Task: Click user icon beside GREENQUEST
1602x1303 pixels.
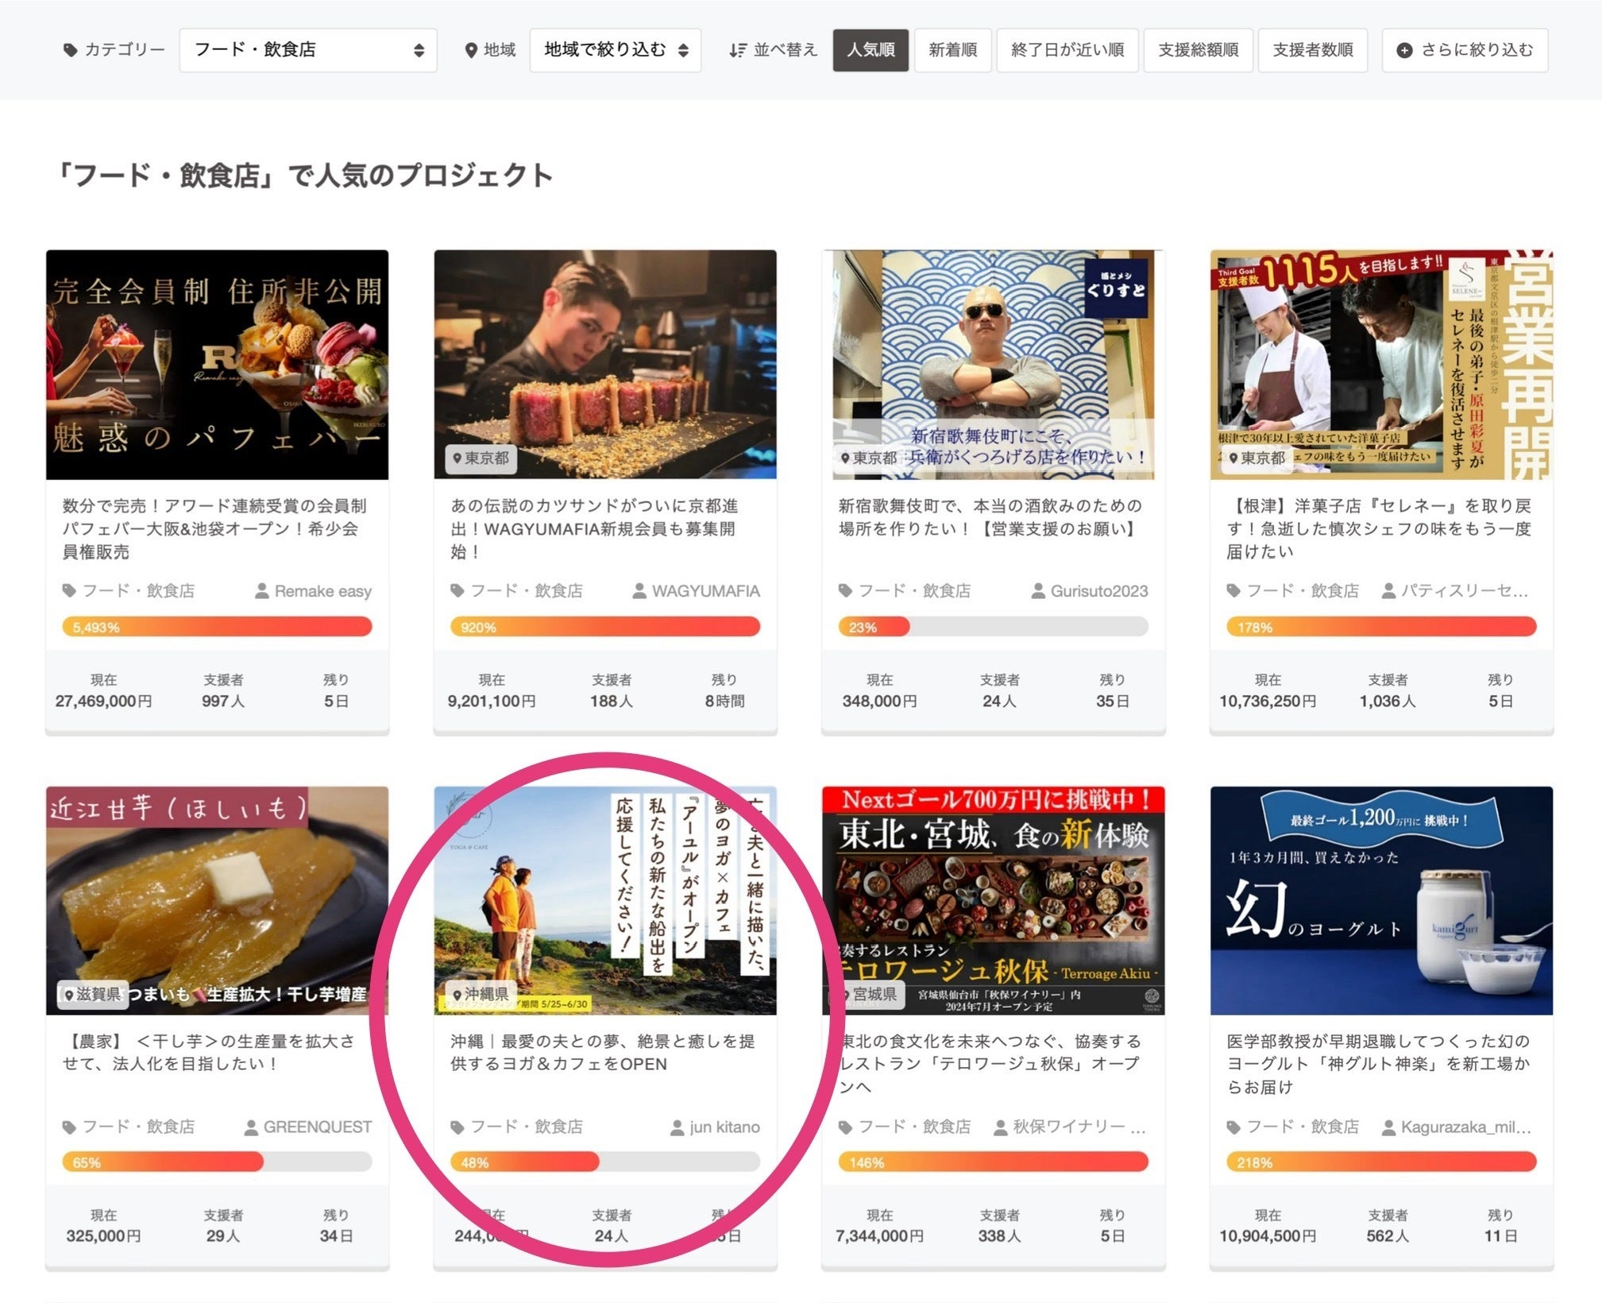Action: coord(251,1127)
